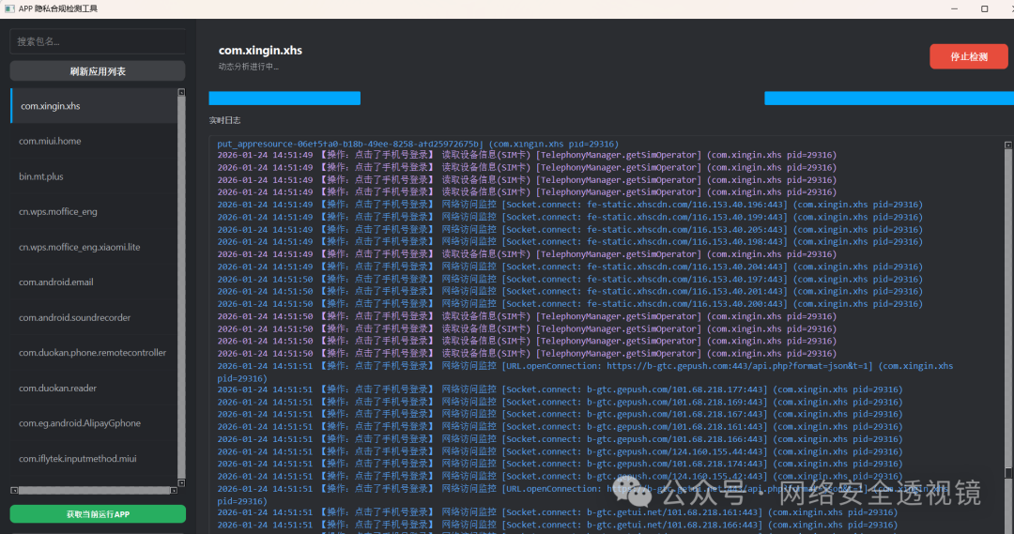Image resolution: width=1014 pixels, height=534 pixels.
Task: Click log line with IP 116.153.40.198
Action: pyautogui.click(x=570, y=242)
